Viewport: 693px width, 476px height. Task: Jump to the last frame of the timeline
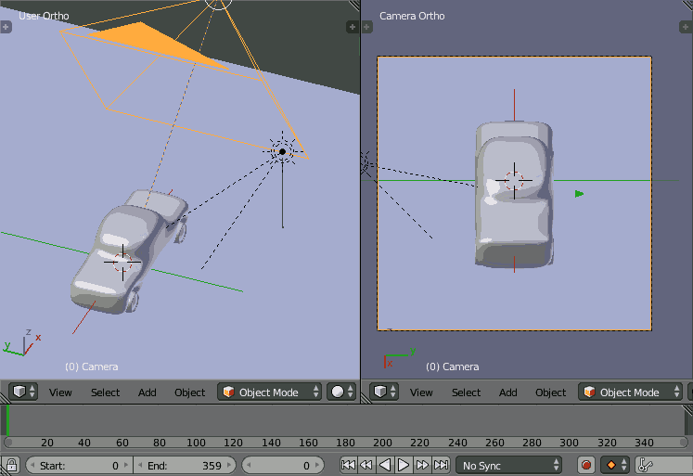442,465
